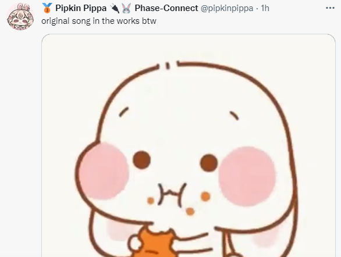
Task: Click the bunny's right eyebrow
Action: (x=235, y=116)
